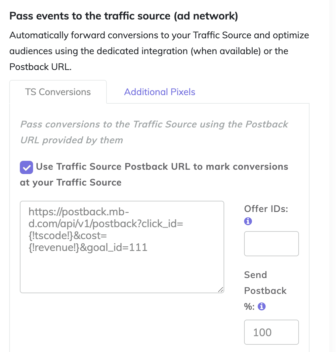Click the info icon beside Send Postback %
This screenshot has width=336, height=352.
click(262, 307)
